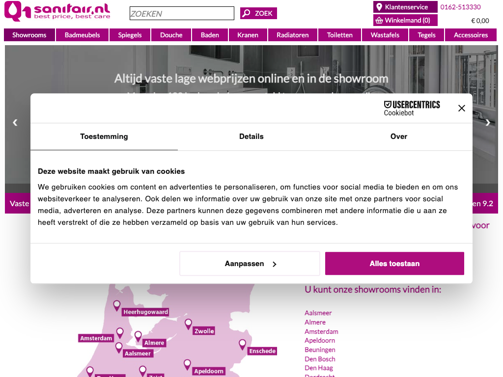Viewport: 503px width, 377px height.
Task: Open the Radiatoren menu item
Action: pos(292,35)
